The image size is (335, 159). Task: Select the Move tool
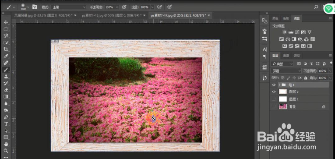6,22
